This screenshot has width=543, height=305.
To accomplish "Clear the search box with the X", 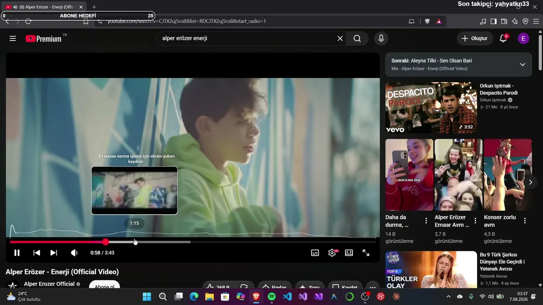I will coord(340,39).
